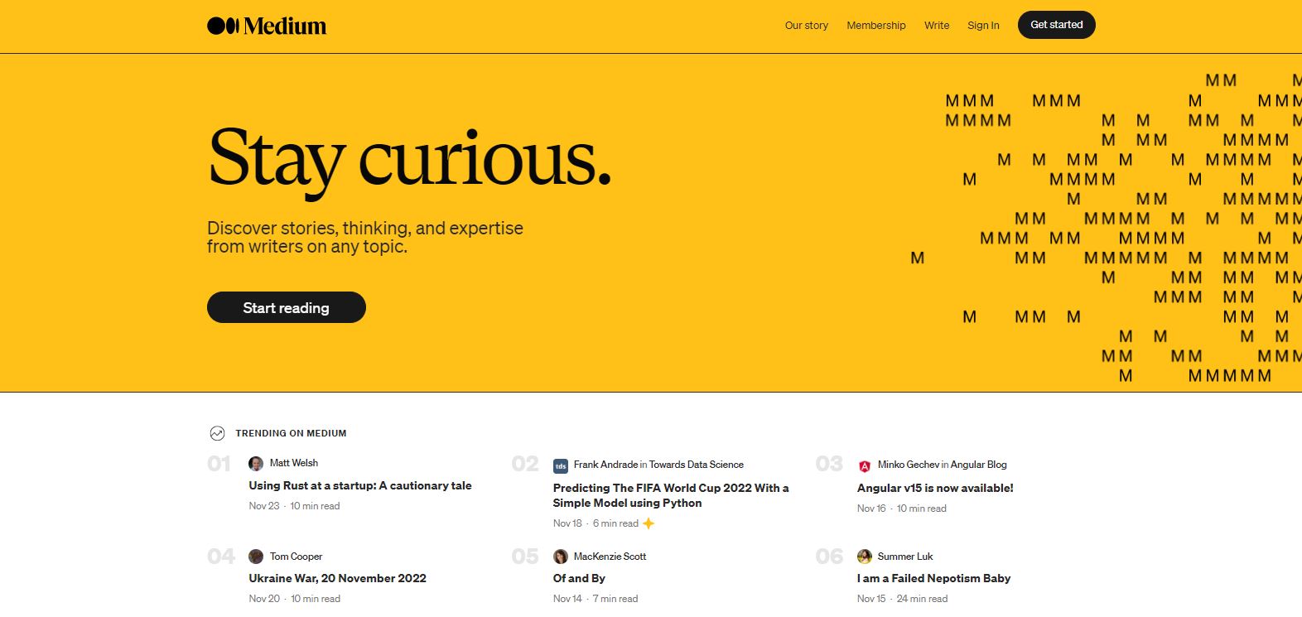Click the trending rank number '01'
The width and height of the screenshot is (1302, 617).
[219, 464]
